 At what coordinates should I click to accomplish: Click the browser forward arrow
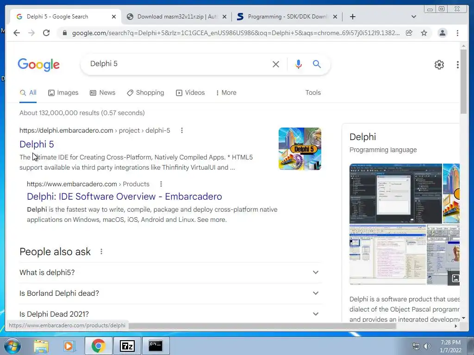click(x=31, y=33)
